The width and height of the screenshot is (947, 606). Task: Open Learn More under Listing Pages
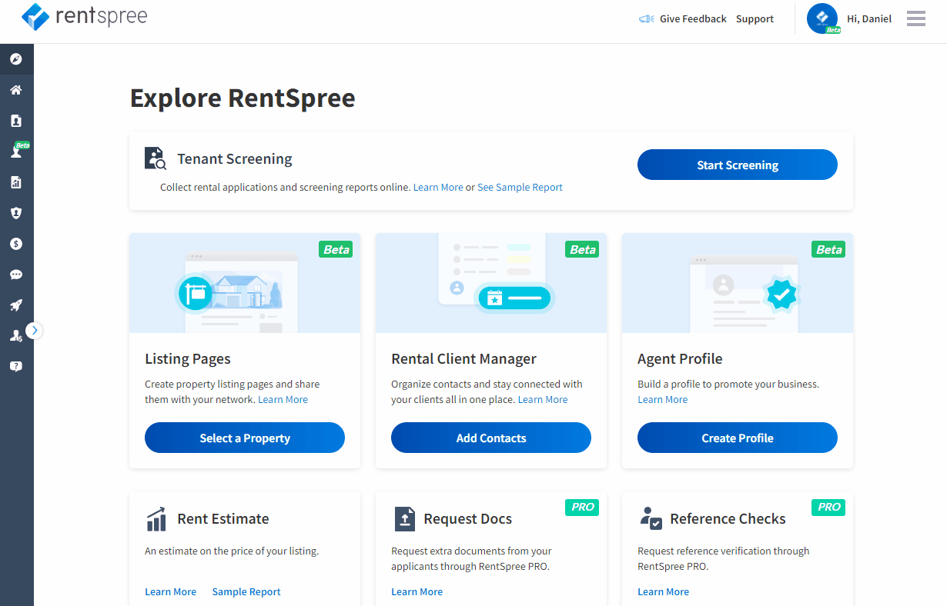(283, 400)
